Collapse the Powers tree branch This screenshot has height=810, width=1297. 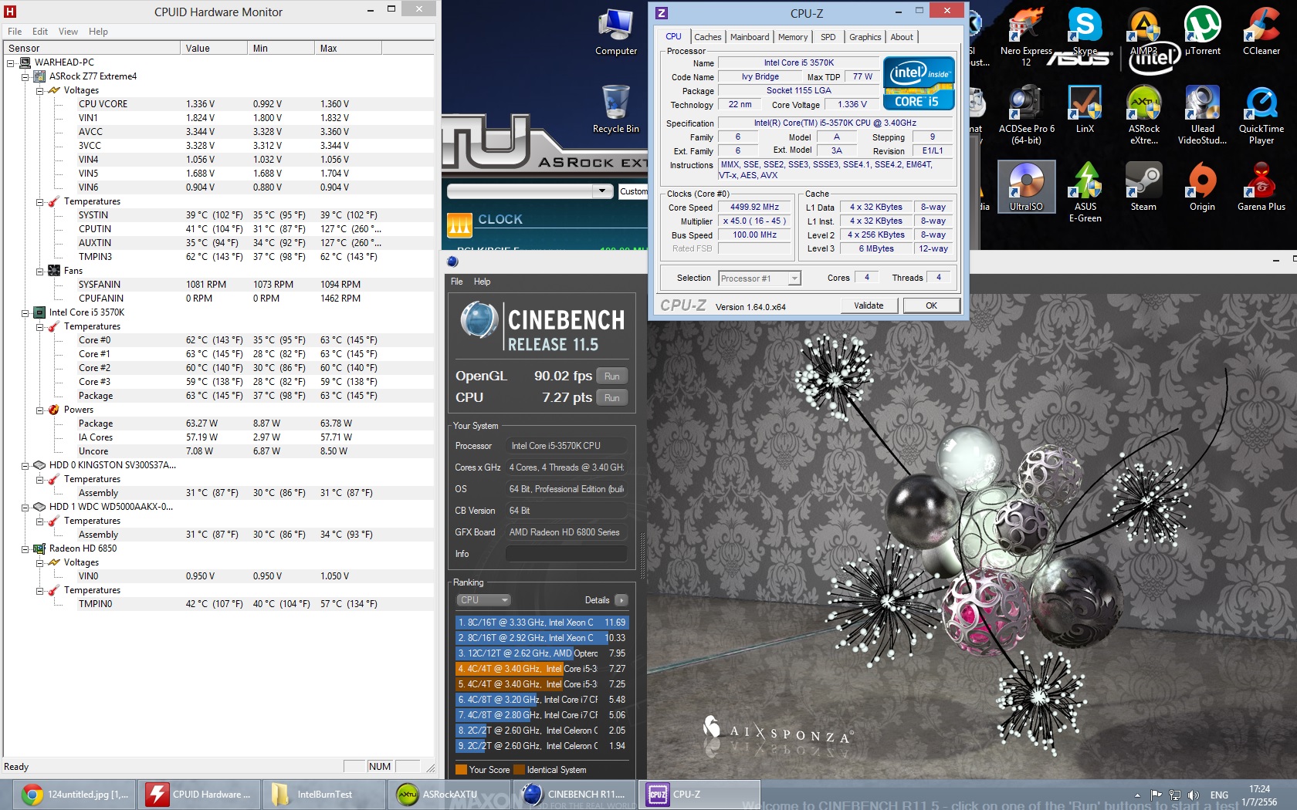40,410
